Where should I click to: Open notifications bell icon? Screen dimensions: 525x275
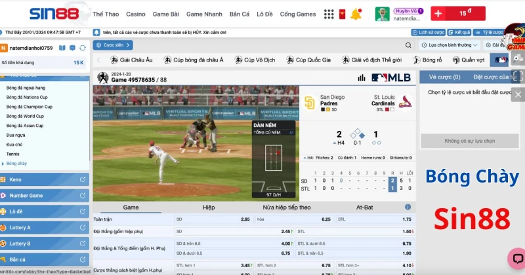356,14
